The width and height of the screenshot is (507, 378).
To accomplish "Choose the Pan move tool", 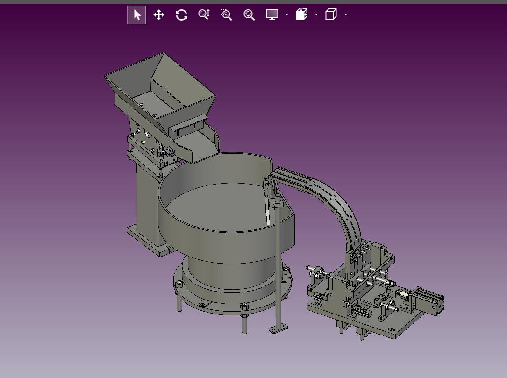I will pos(159,15).
